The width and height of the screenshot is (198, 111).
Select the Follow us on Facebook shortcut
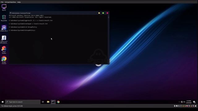coord(4,39)
